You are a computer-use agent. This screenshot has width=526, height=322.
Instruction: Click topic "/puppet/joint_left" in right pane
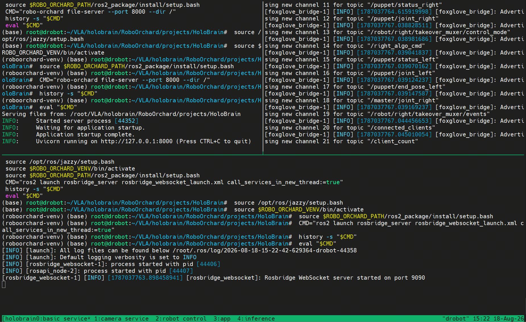tap(401, 73)
